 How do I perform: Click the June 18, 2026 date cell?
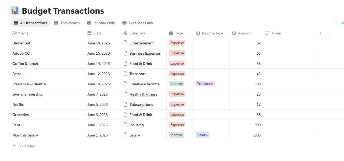(103, 43)
